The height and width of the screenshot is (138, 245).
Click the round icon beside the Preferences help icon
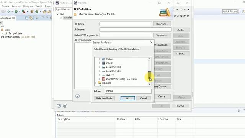pyautogui.click(x=65, y=106)
